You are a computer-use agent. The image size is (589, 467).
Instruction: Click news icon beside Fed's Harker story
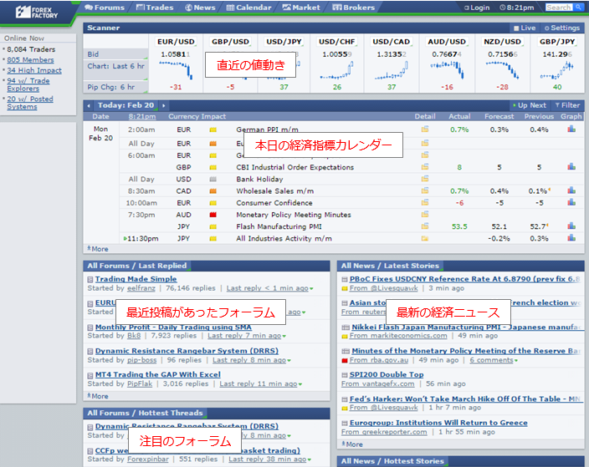pos(345,399)
